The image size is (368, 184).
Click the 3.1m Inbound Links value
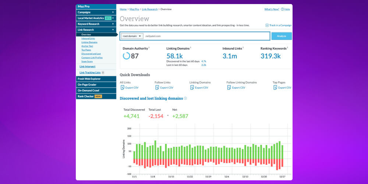(230, 56)
